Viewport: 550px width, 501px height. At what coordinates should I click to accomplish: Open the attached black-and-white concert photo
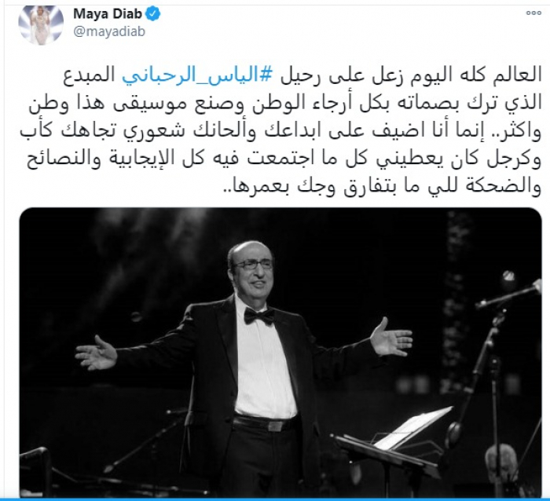(280, 353)
